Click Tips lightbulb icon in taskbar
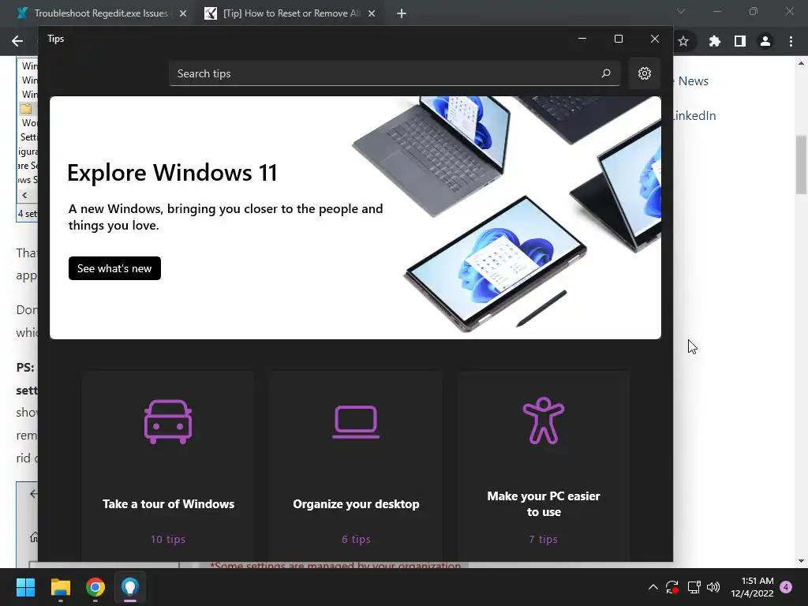 click(130, 587)
